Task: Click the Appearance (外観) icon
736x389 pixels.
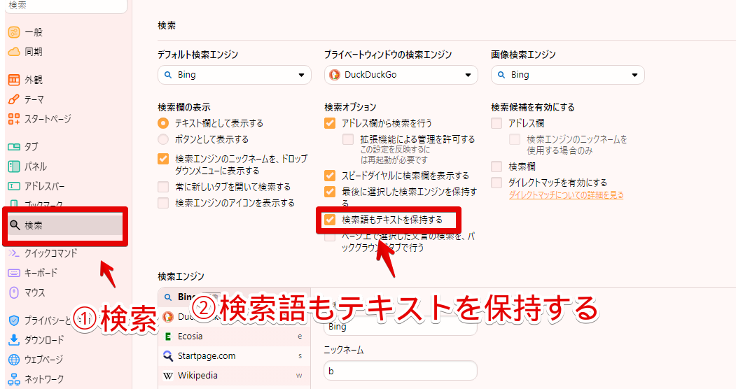Action: (x=14, y=80)
